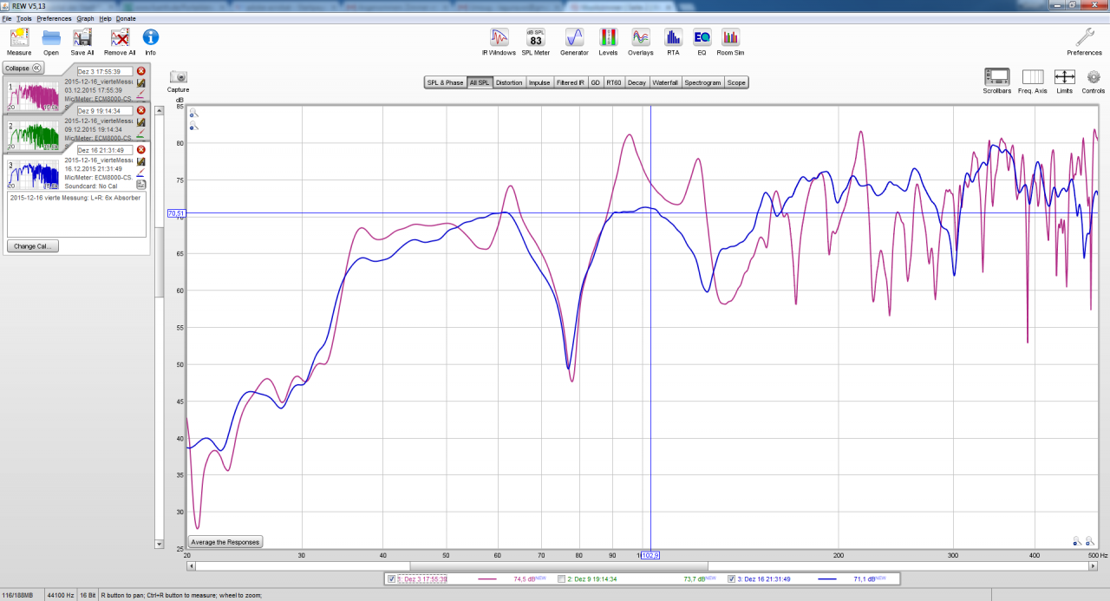Screen dimensions: 1110x601
Task: Open the graph Limits icon
Action: 1064,76
